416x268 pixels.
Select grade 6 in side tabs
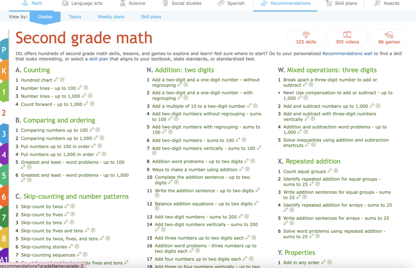(4, 197)
